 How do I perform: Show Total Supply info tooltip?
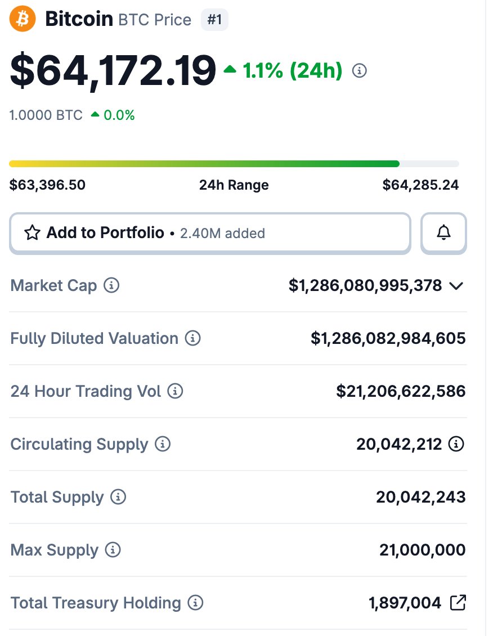click(x=118, y=496)
